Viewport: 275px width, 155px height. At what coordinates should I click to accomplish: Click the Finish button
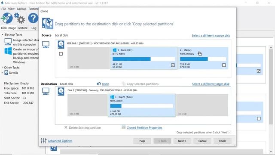pyautogui.click(x=222, y=141)
